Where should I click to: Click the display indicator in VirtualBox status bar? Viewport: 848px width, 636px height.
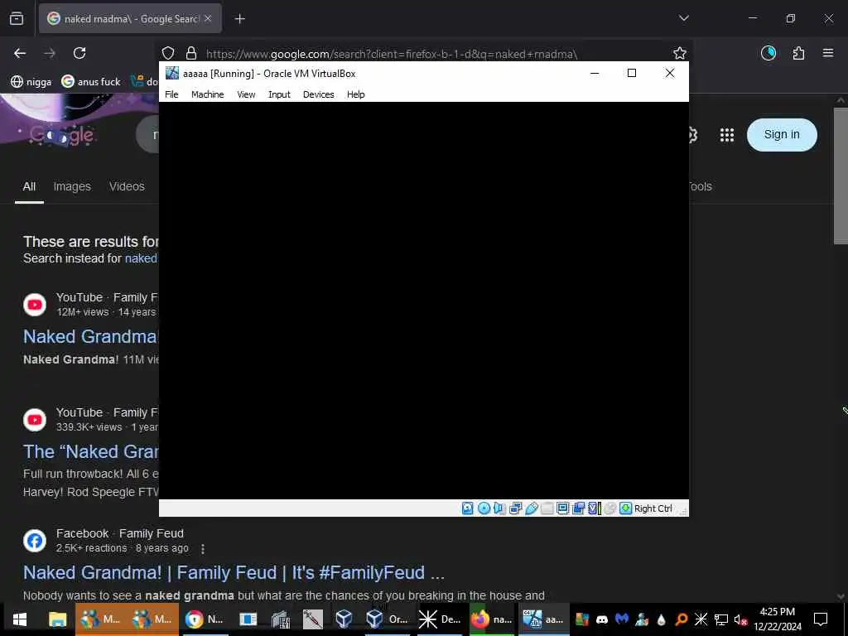[563, 508]
